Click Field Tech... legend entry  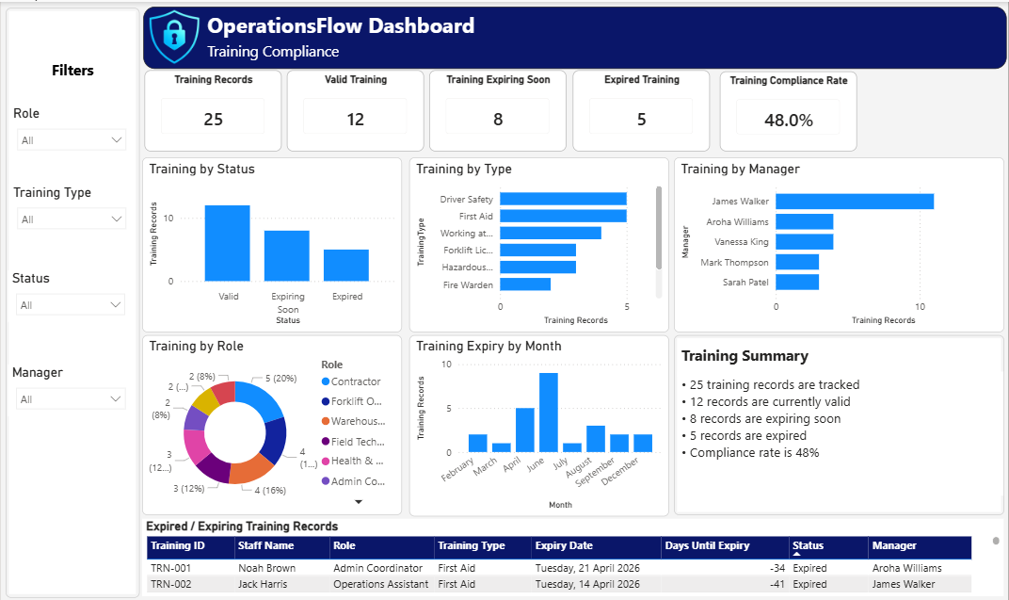coord(353,442)
